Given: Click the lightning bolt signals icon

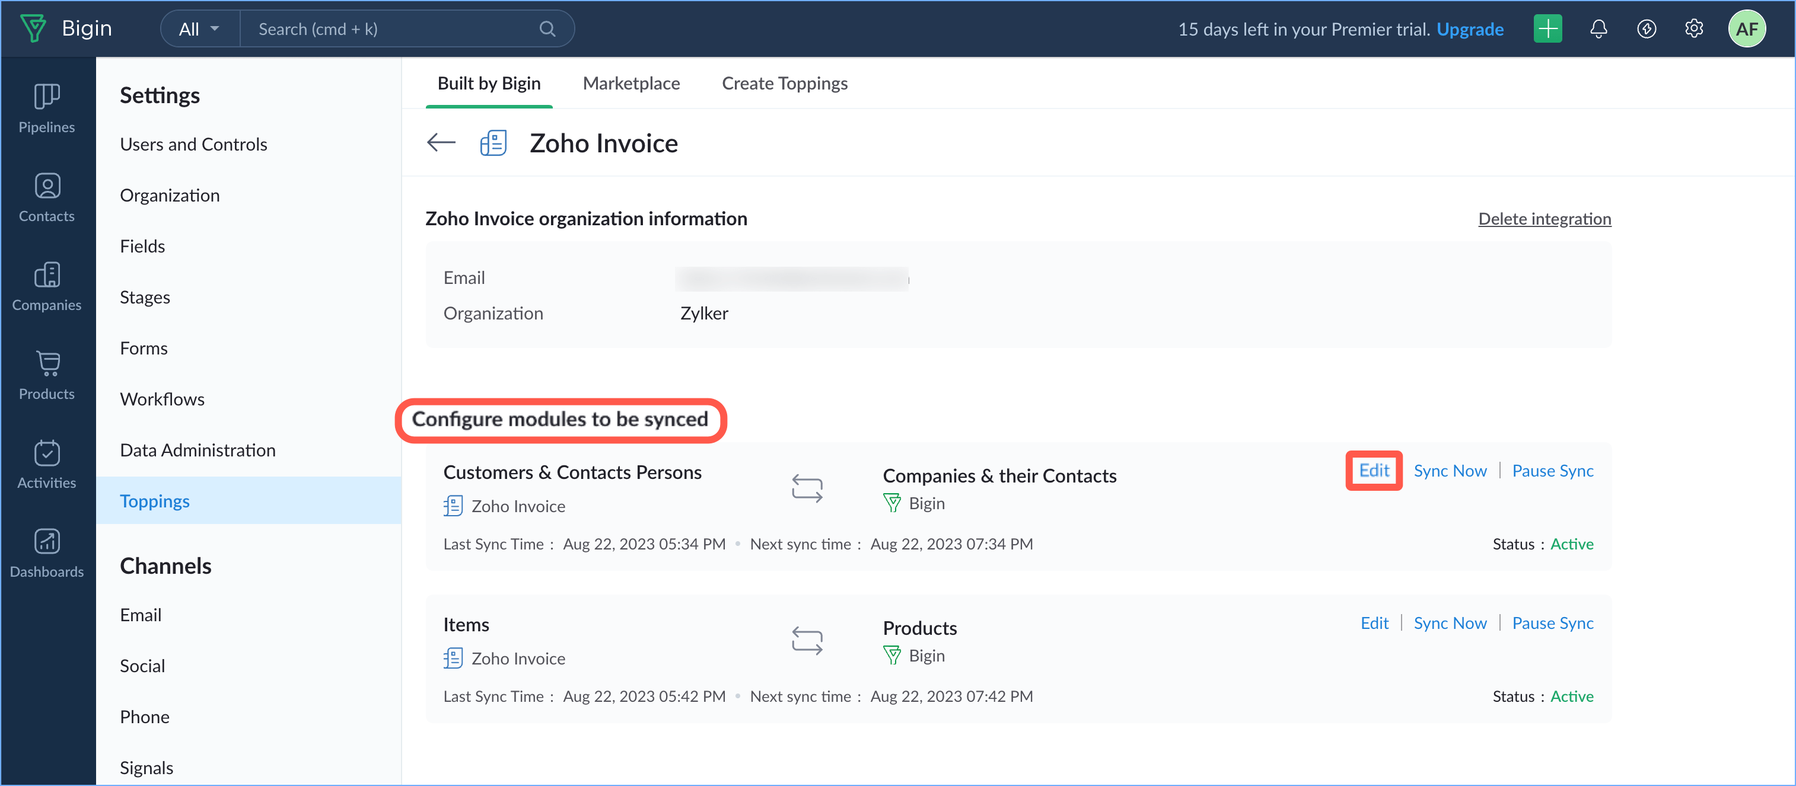Looking at the screenshot, I should click(x=1647, y=28).
